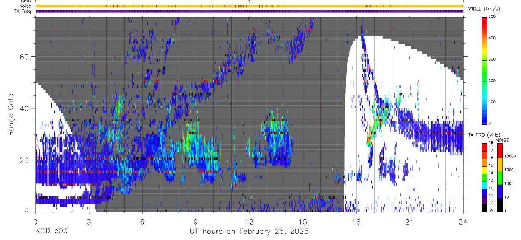Image resolution: width=521 pixels, height=240 pixels.
Task: Click the 21 tick on UT hours axis
Action: coord(410,222)
